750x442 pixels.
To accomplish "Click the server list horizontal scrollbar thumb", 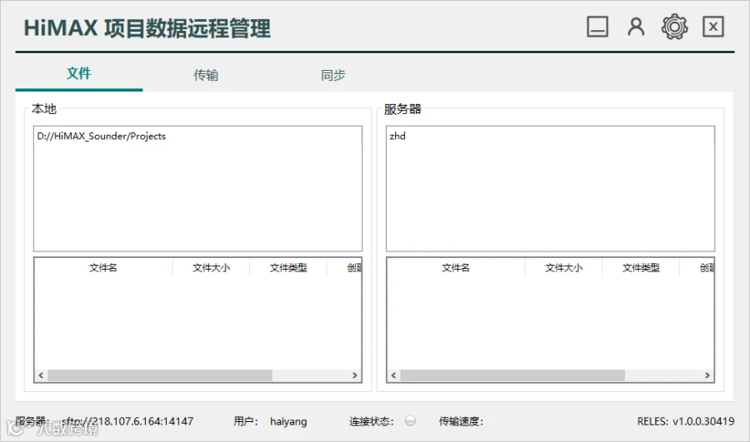I will (x=512, y=375).
